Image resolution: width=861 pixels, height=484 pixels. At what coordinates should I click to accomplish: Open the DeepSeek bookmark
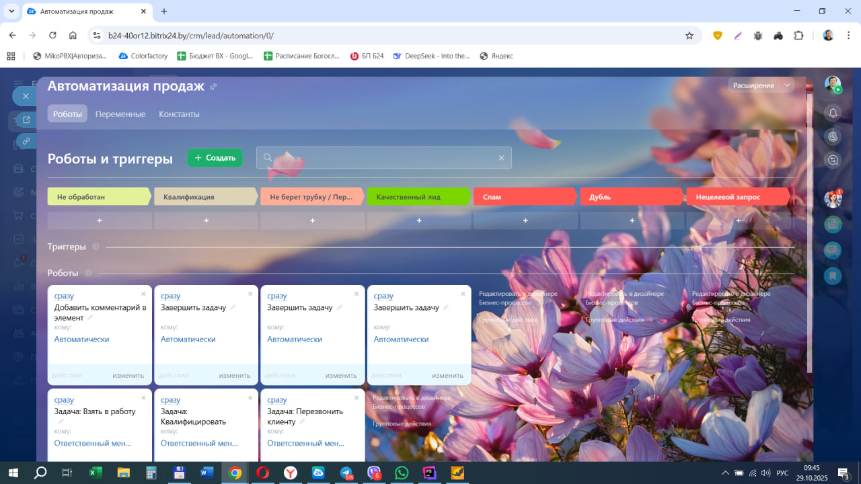(x=431, y=56)
